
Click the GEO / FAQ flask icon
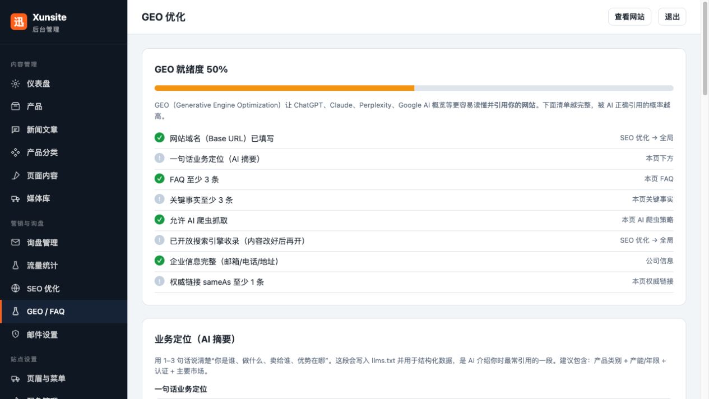tap(16, 312)
